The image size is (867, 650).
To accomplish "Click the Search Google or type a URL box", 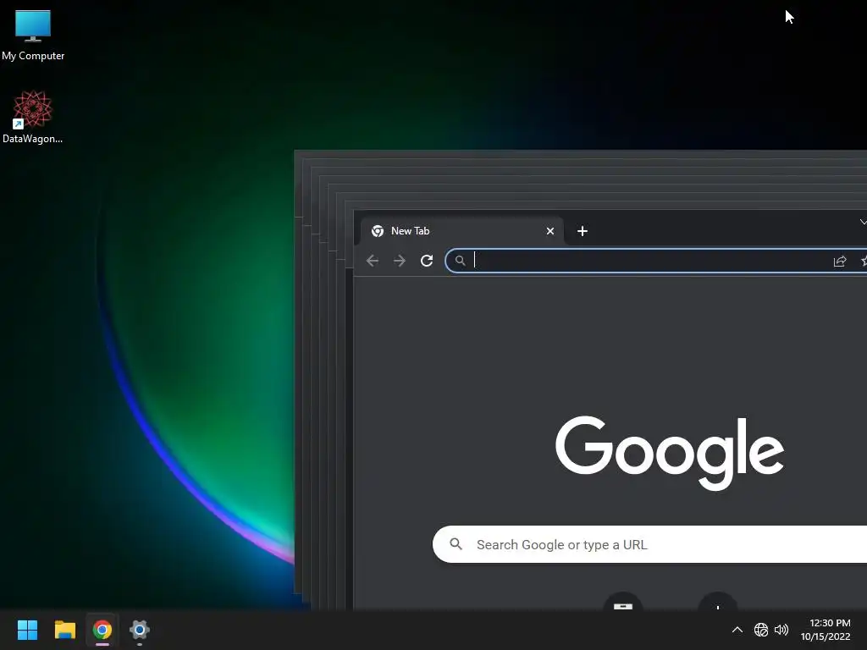I will (649, 544).
